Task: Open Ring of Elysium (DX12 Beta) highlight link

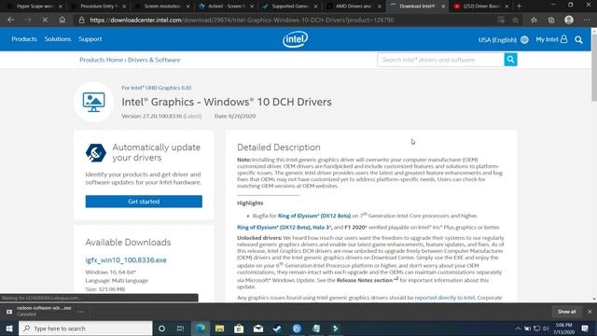Action: pos(314,216)
